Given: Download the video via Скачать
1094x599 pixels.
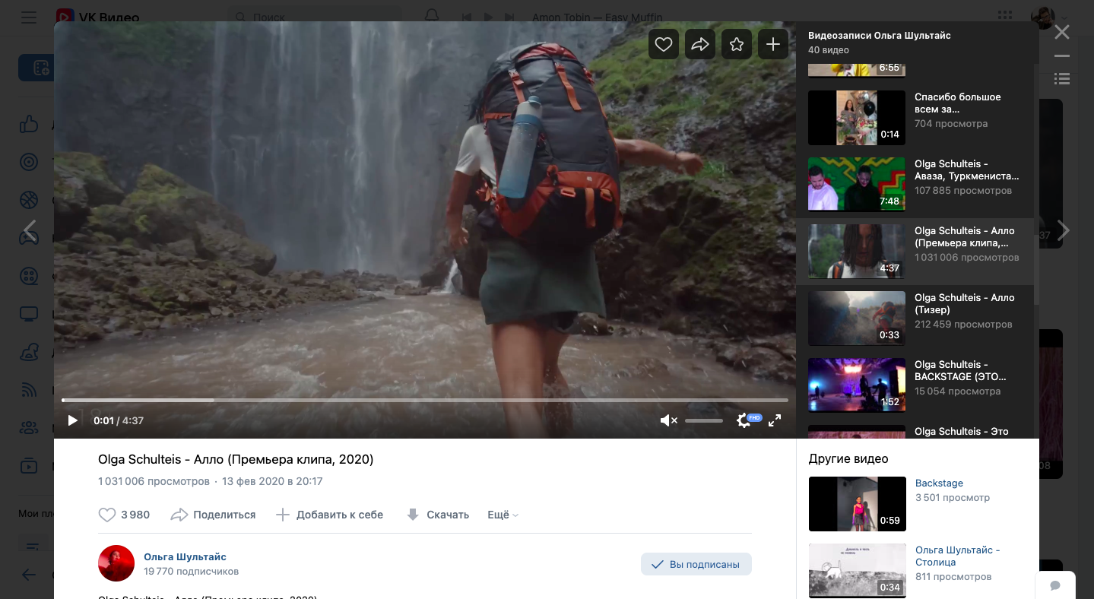Looking at the screenshot, I should click(x=438, y=515).
